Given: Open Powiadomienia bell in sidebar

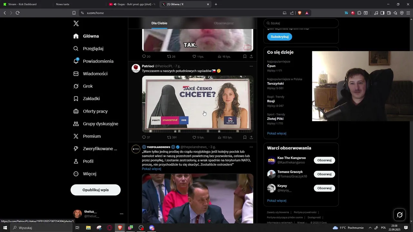Looking at the screenshot, I should pyautogui.click(x=94, y=61).
